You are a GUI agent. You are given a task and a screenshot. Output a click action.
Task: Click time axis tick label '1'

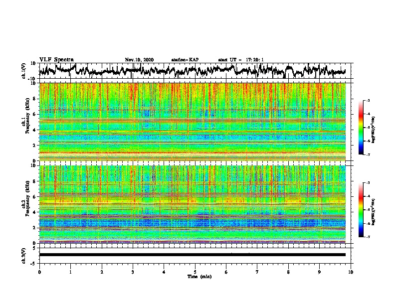(70, 272)
